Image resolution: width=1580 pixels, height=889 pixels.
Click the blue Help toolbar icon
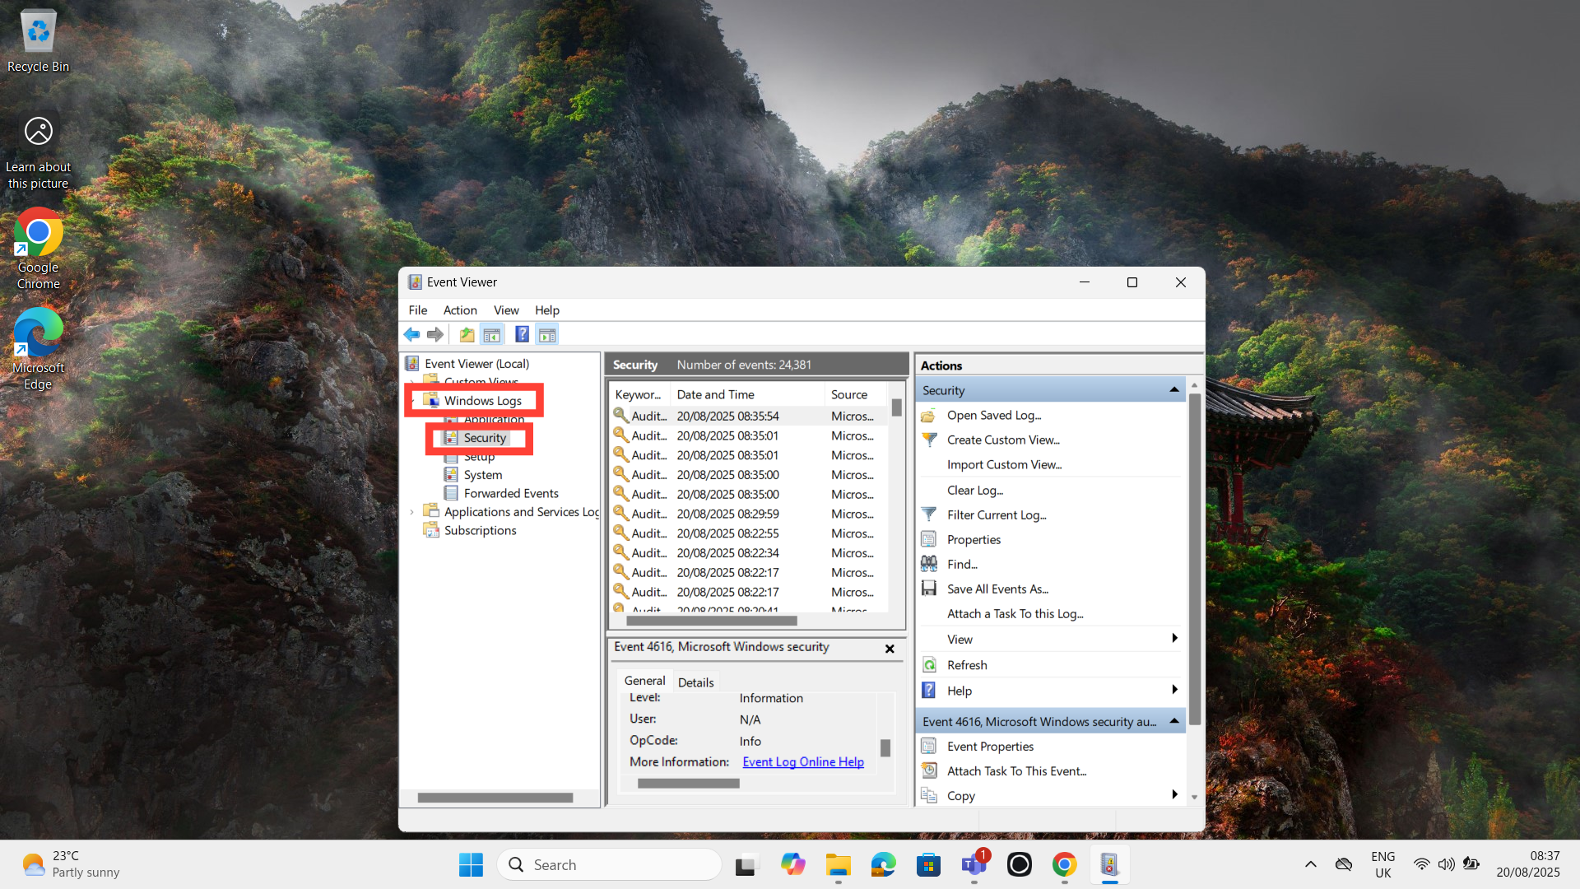click(x=522, y=334)
